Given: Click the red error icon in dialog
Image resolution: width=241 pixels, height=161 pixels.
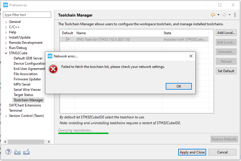Looking at the screenshot, I should pyautogui.click(x=53, y=69).
